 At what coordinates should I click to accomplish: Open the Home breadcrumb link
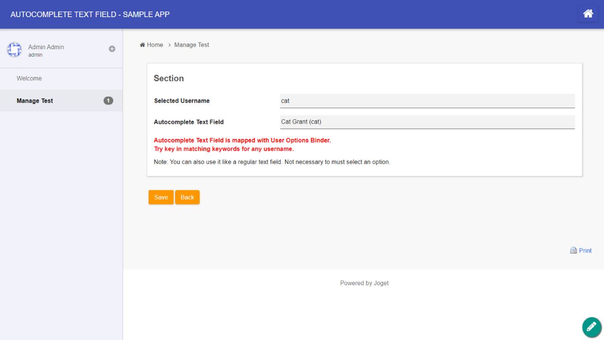click(x=155, y=44)
